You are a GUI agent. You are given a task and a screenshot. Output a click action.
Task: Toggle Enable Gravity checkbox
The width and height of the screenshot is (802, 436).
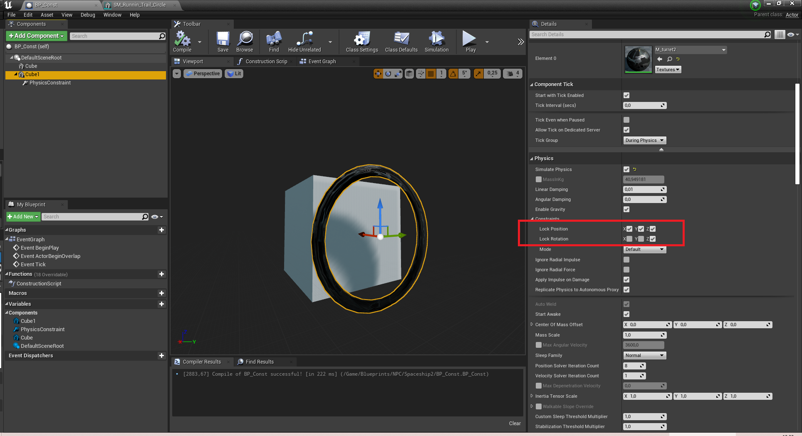click(x=626, y=209)
